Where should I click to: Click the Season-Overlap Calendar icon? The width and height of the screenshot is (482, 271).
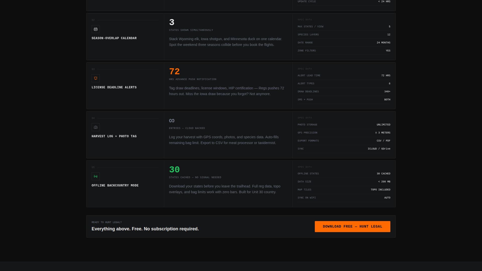[x=96, y=29]
